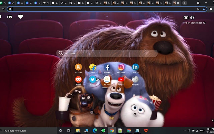Switch to the Chrome-icon 'N' tab
Image resolution: width=214 pixels, height=134 pixels.
click(x=72, y=3)
